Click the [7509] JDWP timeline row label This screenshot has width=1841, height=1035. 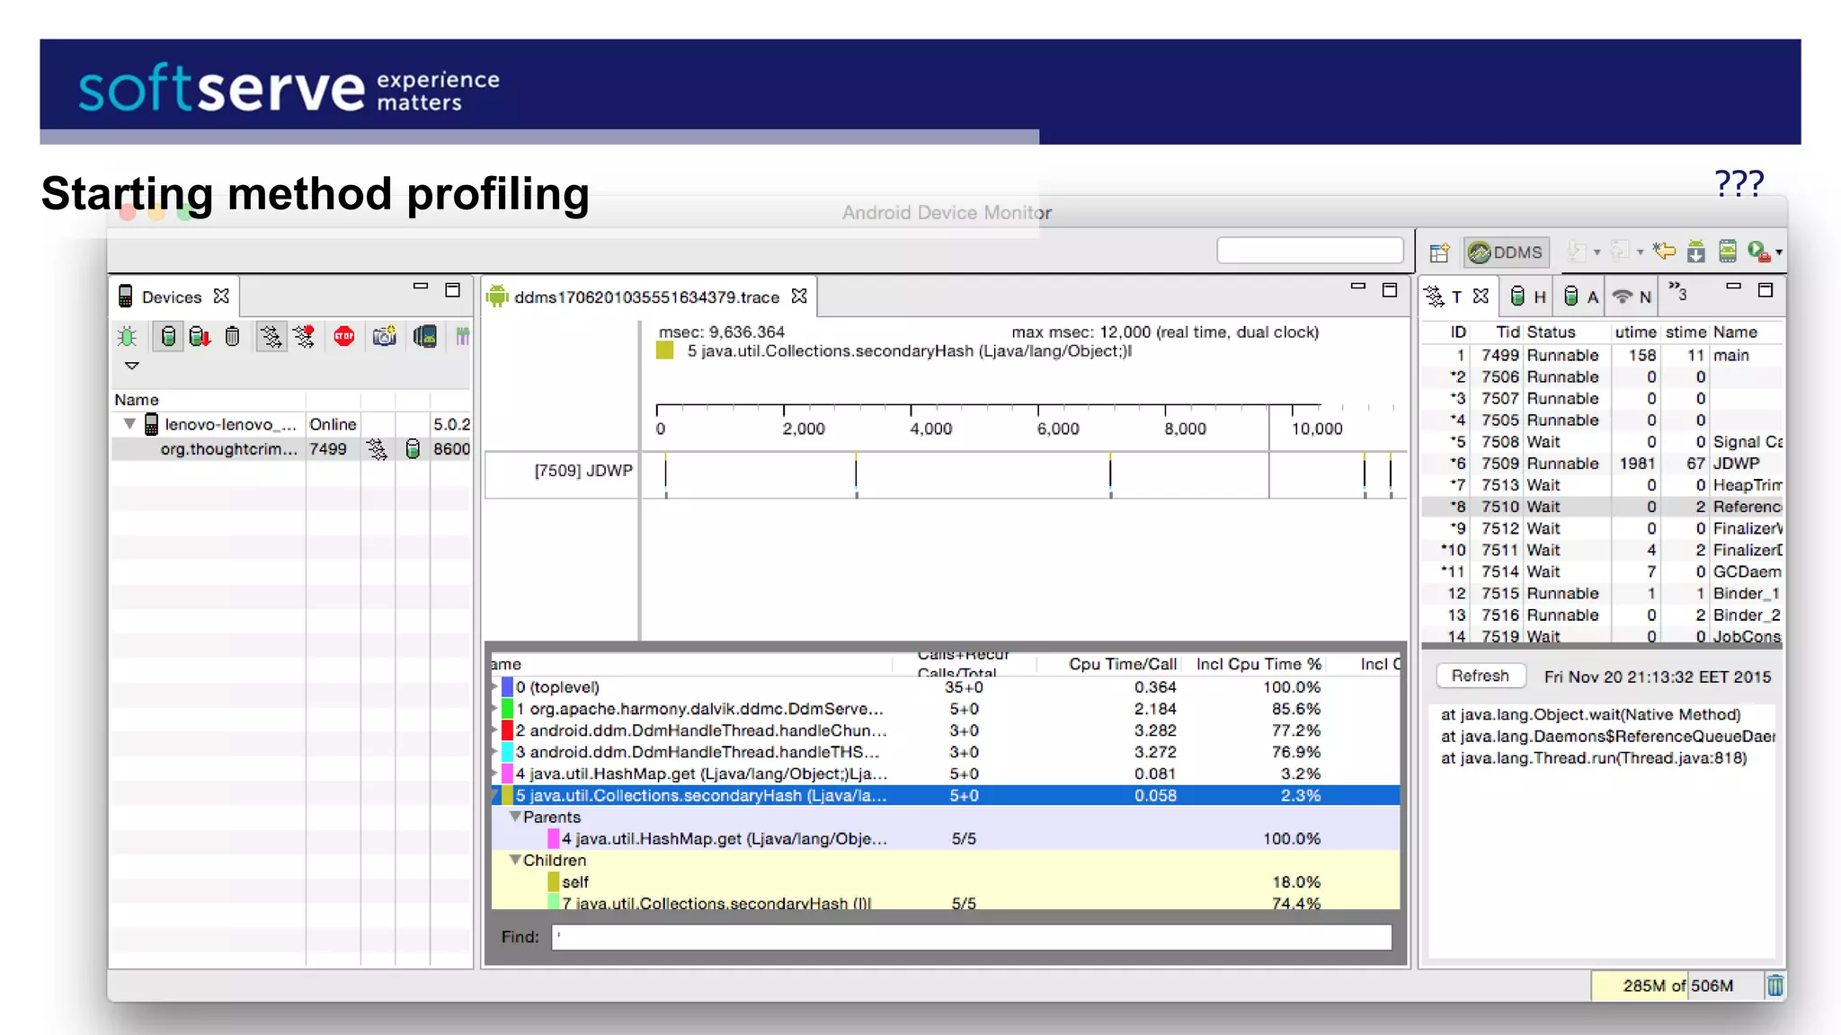[583, 471]
